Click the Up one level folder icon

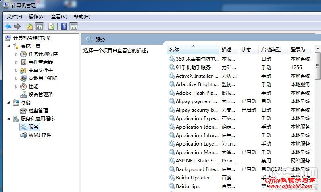(30, 26)
